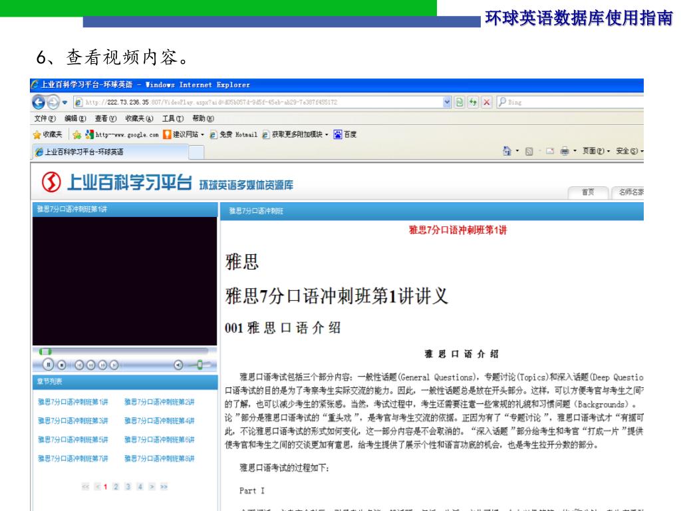Expand the Home icon dropdown arrow

(517, 151)
